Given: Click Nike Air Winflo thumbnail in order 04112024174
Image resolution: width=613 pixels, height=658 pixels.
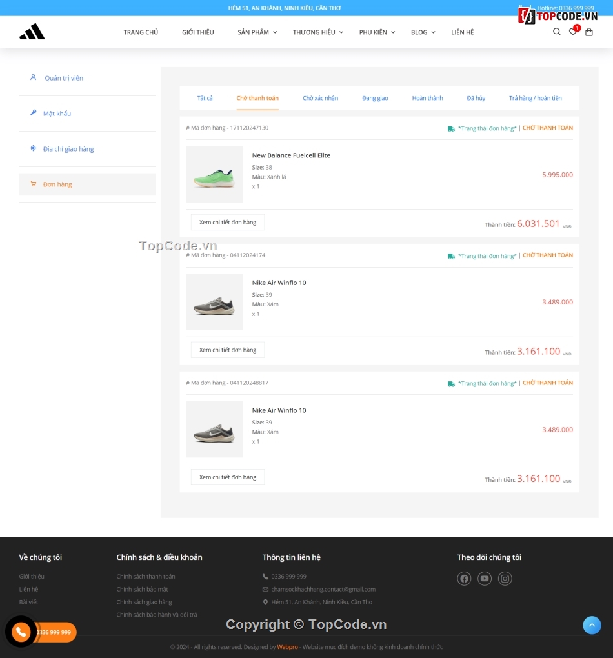Looking at the screenshot, I should tap(214, 302).
